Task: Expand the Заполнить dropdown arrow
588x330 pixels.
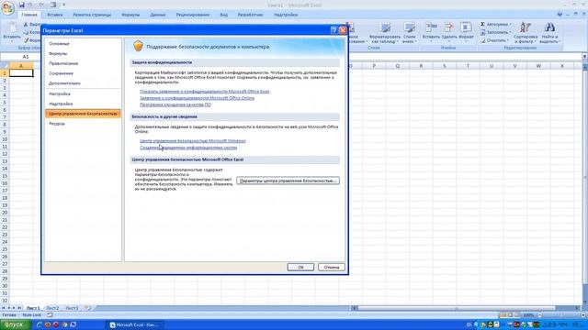Action: 510,33
